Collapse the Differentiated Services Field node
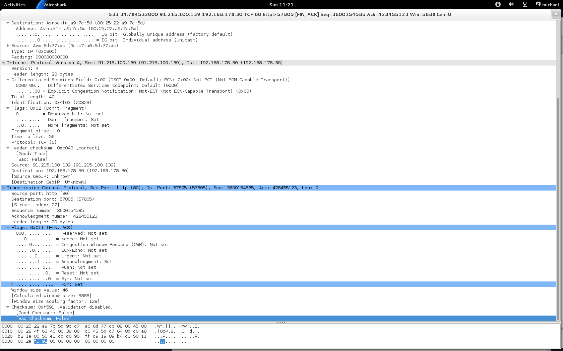 pos(8,80)
